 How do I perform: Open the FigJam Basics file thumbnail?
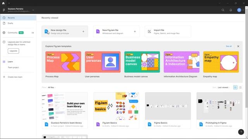(x=116, y=106)
